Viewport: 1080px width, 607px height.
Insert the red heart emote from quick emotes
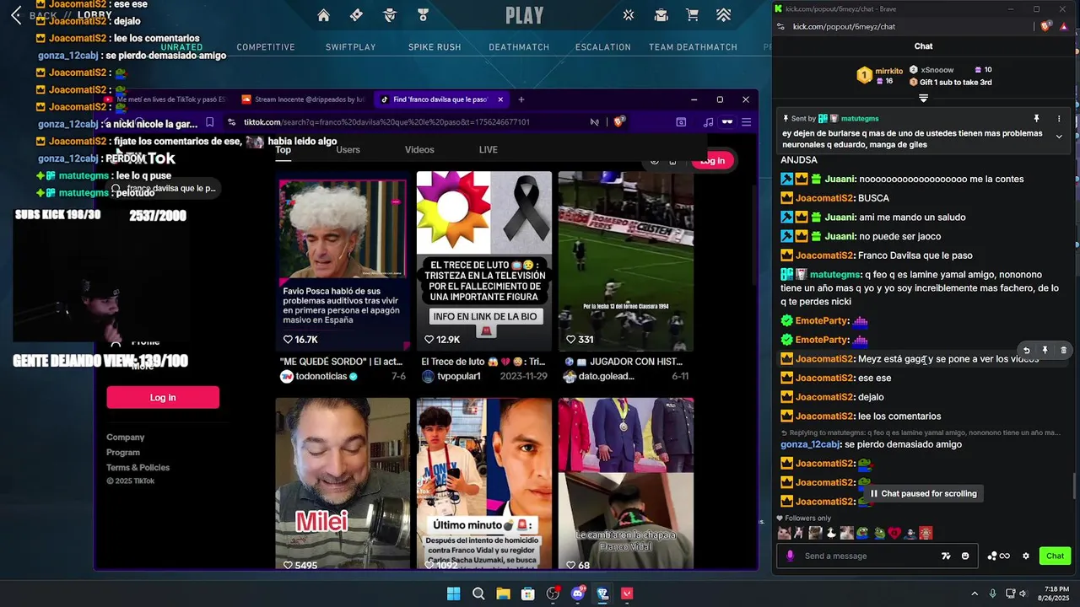[894, 533]
